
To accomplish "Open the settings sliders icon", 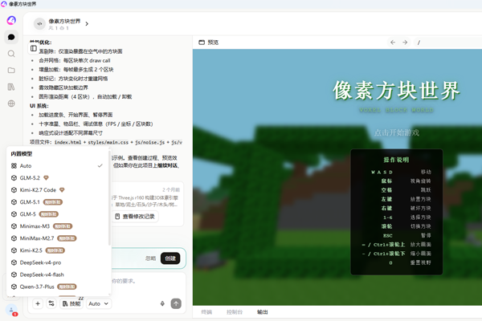I will (x=51, y=303).
